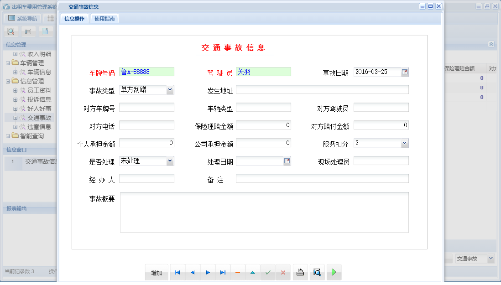Click the 发生地址 input field
The width and height of the screenshot is (501, 285).
click(322, 90)
